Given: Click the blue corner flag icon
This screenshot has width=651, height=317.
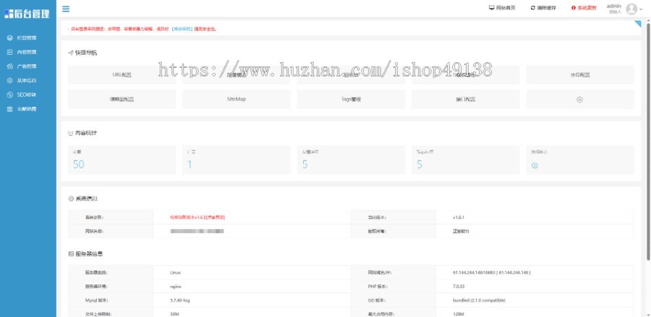Looking at the screenshot, I should click(638, 24).
